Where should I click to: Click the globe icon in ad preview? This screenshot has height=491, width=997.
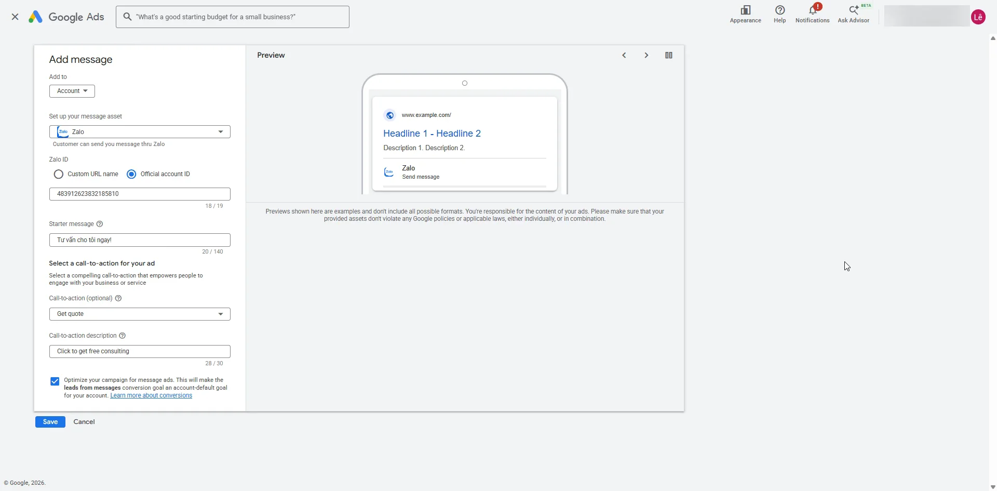(390, 115)
